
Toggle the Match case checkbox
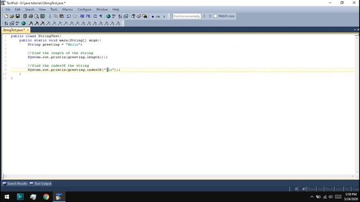pos(215,16)
